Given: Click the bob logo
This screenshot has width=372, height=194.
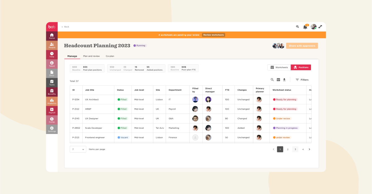Looking at the screenshot, I should coord(52,27).
